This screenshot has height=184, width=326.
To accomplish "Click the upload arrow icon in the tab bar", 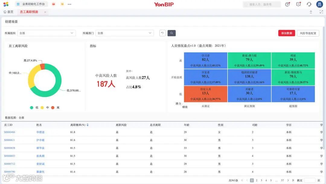I will tap(311, 12).
